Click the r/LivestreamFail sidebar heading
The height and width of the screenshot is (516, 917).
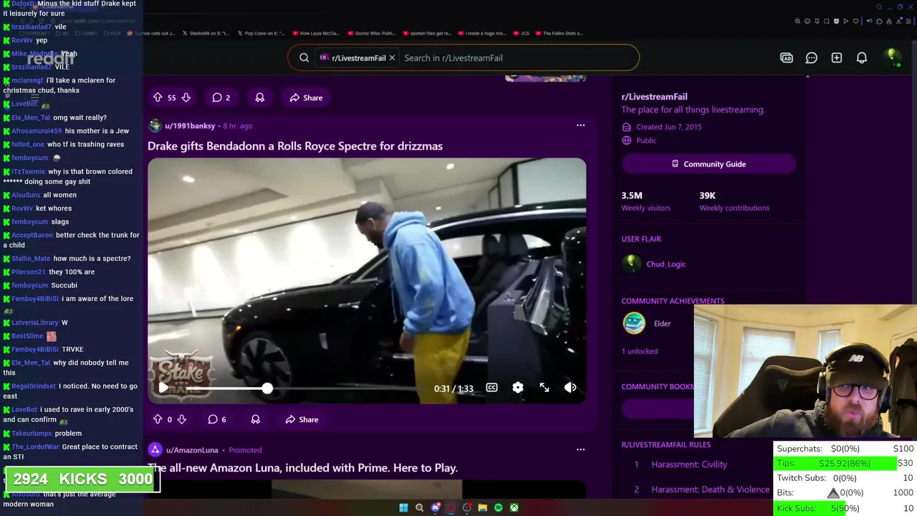click(654, 97)
